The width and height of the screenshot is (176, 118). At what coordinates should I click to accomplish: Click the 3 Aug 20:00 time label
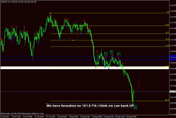[x=73, y=117]
